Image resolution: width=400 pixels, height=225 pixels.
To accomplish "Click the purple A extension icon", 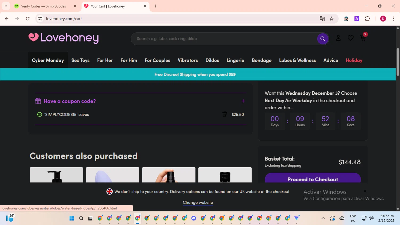I will click(x=357, y=18).
